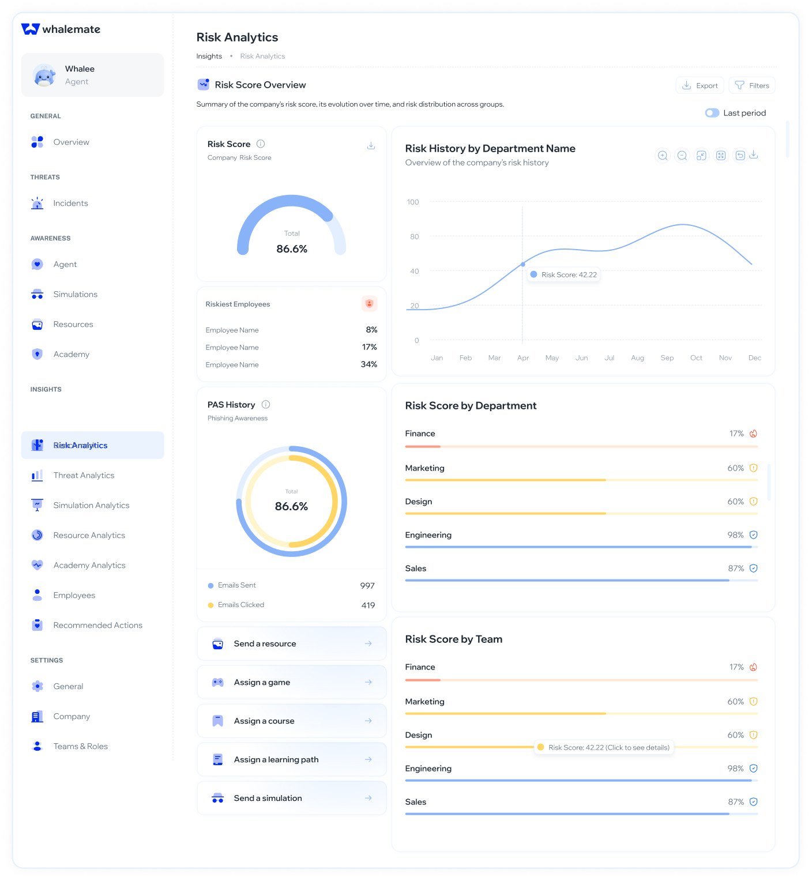Open the Filters button
The image size is (812, 881).
point(752,85)
